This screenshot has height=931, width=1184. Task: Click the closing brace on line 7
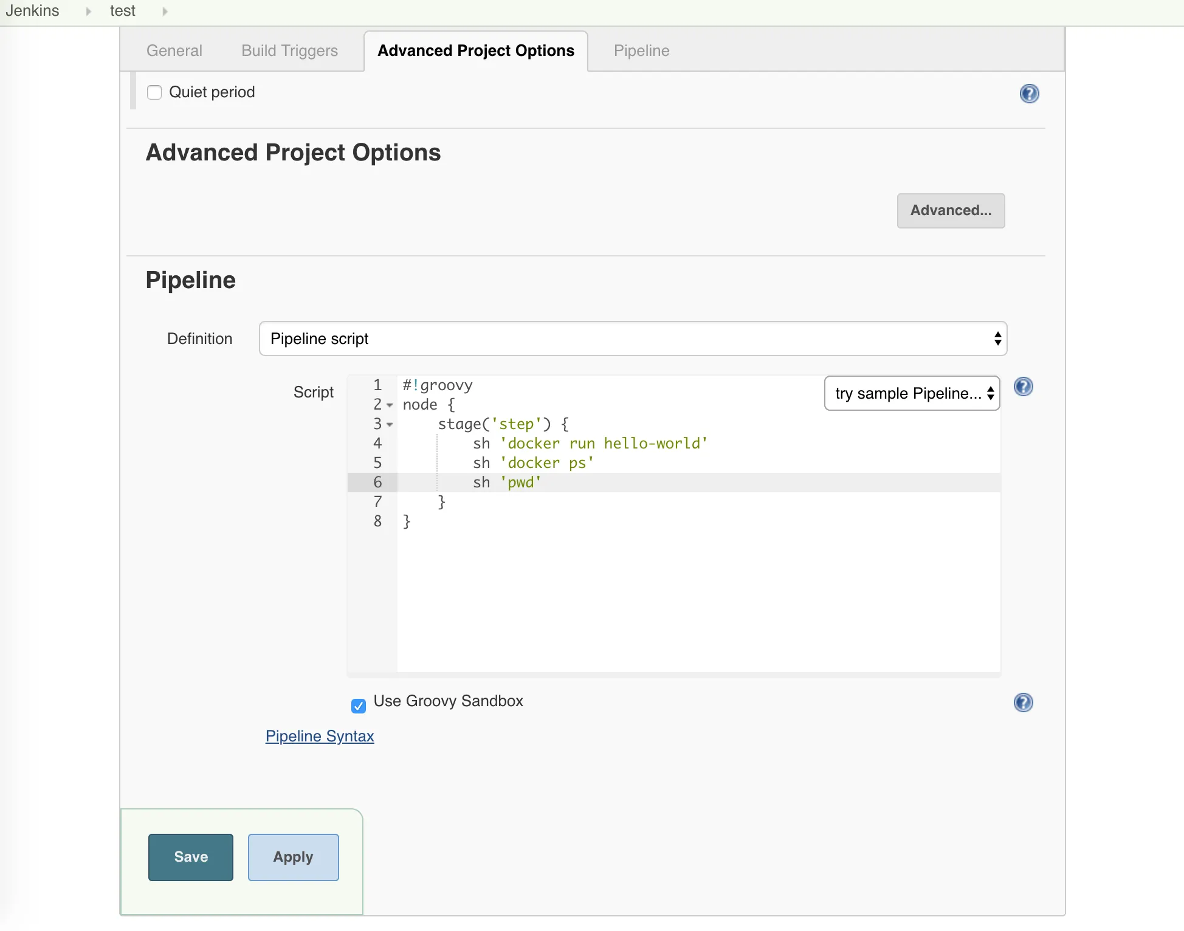442,502
